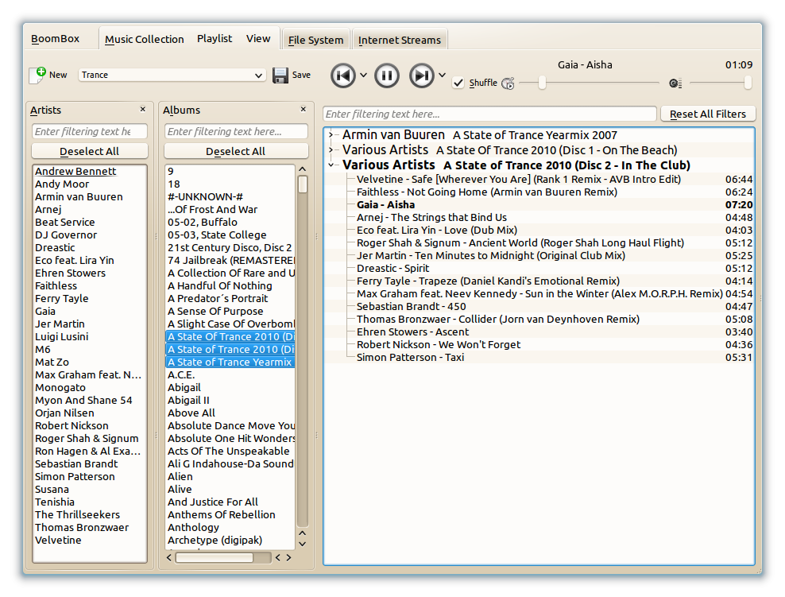Close the Albums panel
Screen dimensions: 785x597
coord(303,109)
